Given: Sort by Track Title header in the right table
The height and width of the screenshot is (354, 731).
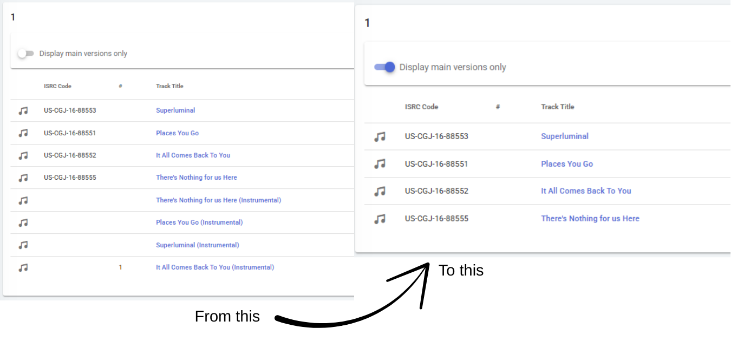Looking at the screenshot, I should pyautogui.click(x=557, y=107).
